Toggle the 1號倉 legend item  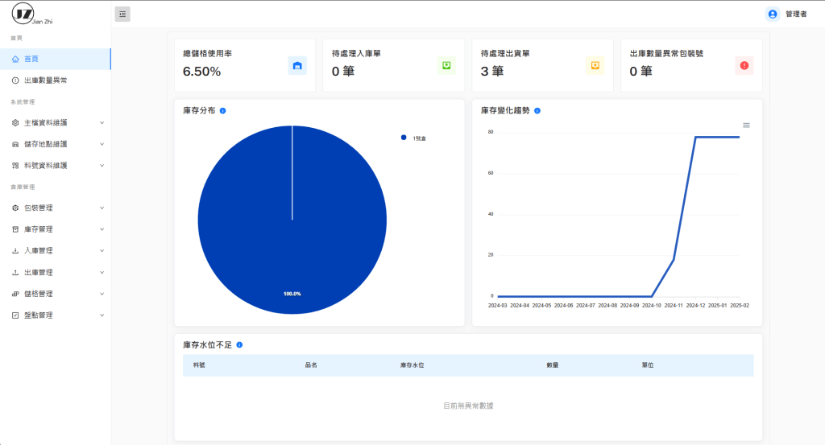tap(414, 138)
